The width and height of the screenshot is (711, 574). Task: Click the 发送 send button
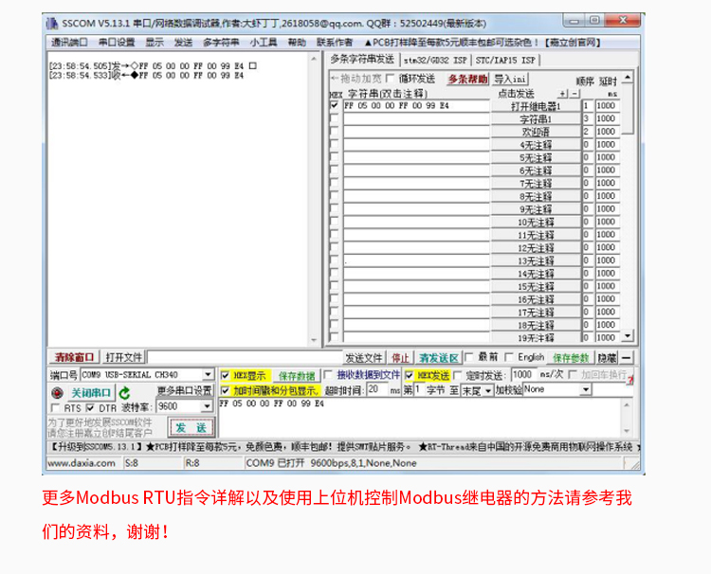pos(188,428)
